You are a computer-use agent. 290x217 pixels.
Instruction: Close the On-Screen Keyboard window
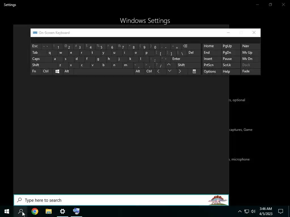[254, 33]
